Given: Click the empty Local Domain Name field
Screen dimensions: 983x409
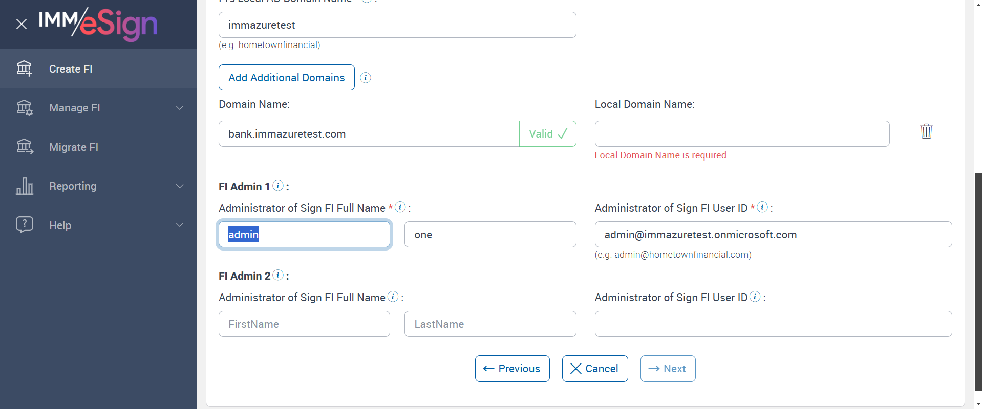Looking at the screenshot, I should pos(742,134).
